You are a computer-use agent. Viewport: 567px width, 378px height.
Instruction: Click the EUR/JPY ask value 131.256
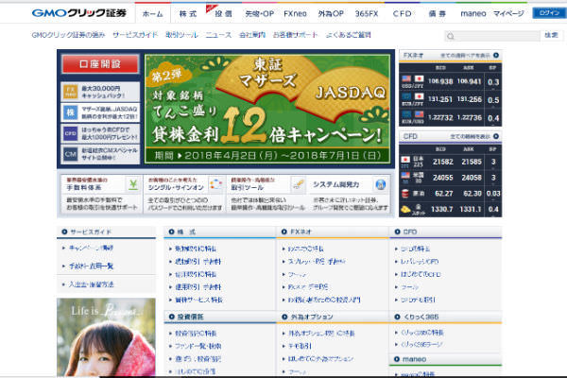pos(470,99)
